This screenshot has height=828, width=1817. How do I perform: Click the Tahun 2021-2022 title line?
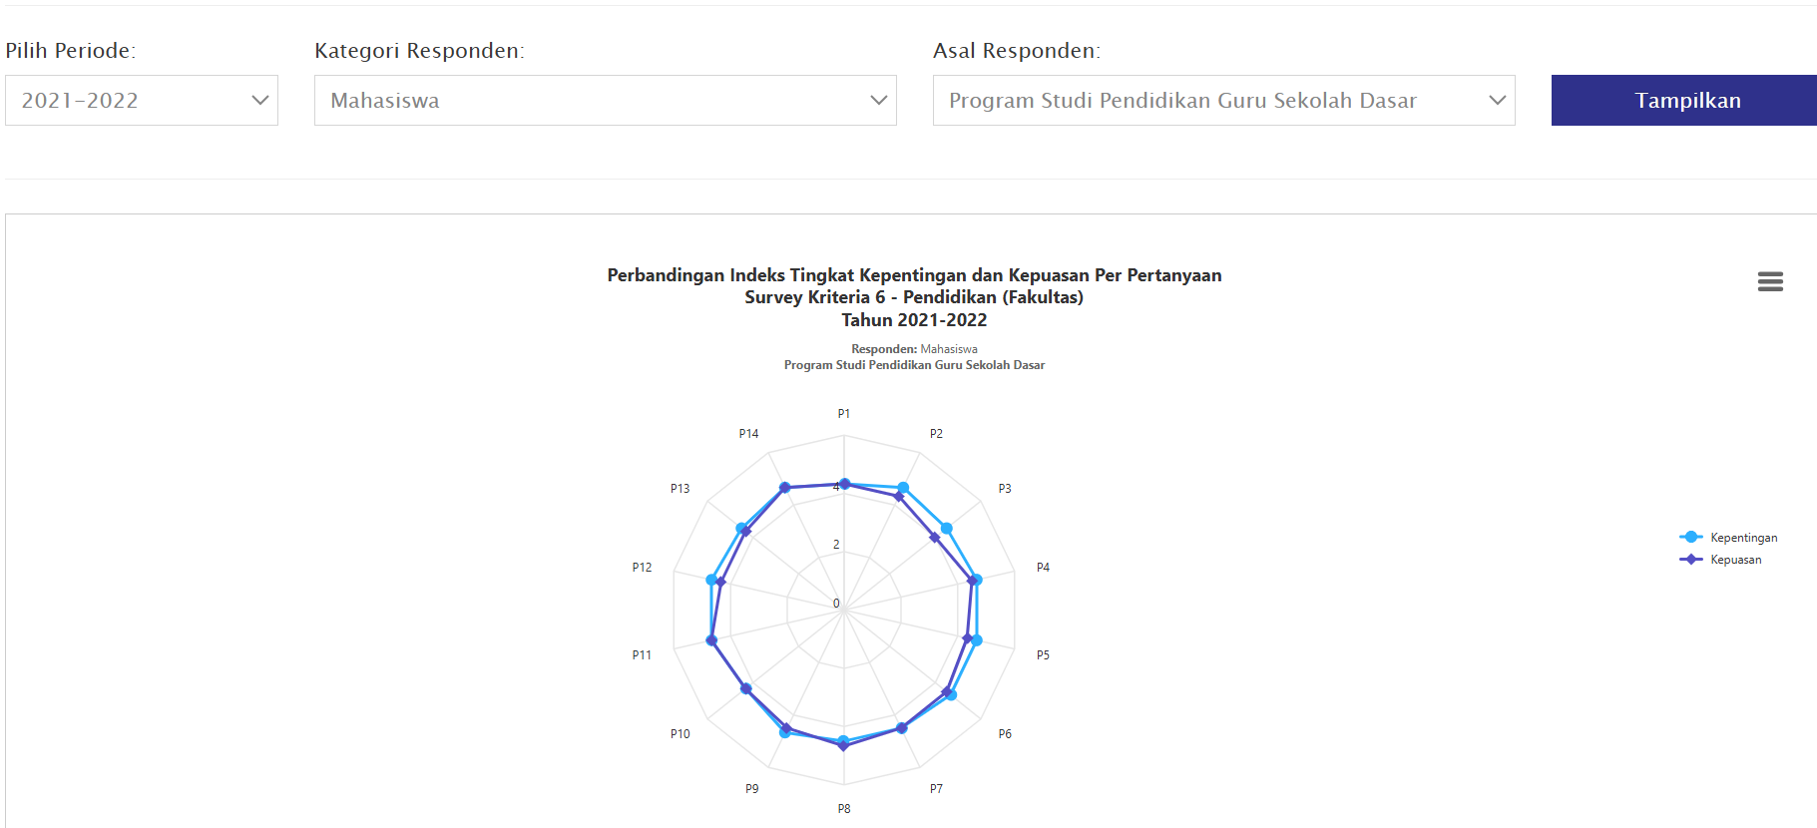914,320
